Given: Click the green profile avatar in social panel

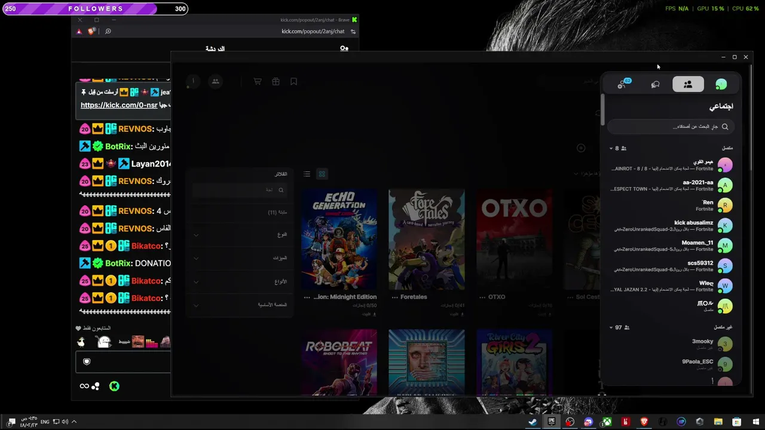Looking at the screenshot, I should [721, 84].
